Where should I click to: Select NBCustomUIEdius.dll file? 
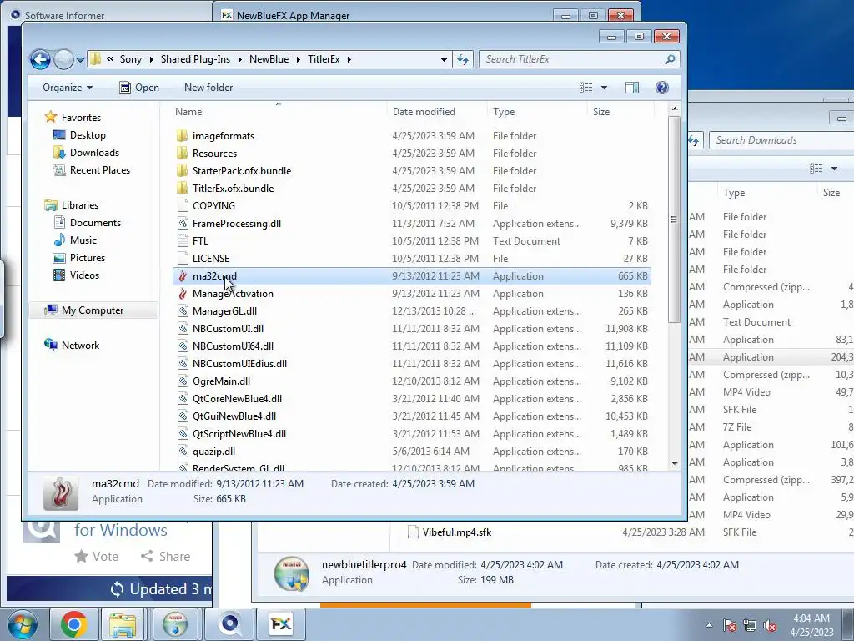[x=239, y=363]
